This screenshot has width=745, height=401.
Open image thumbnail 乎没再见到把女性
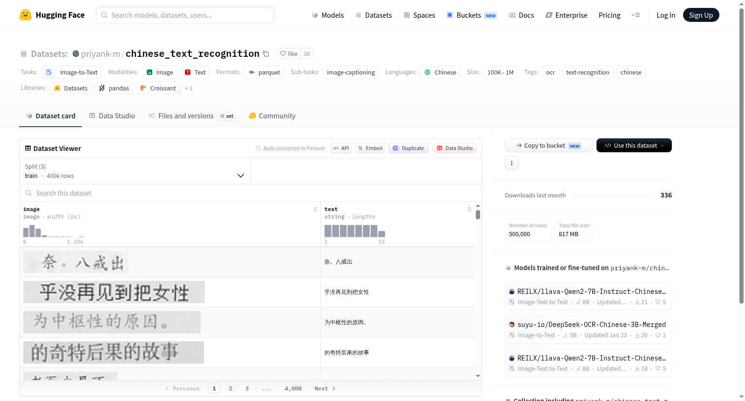[x=114, y=292]
